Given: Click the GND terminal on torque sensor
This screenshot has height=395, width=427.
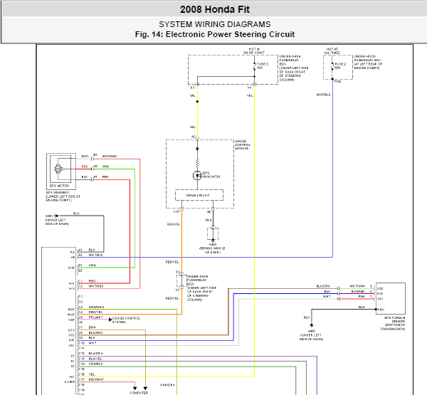Looking at the screenshot, I should (381, 310).
